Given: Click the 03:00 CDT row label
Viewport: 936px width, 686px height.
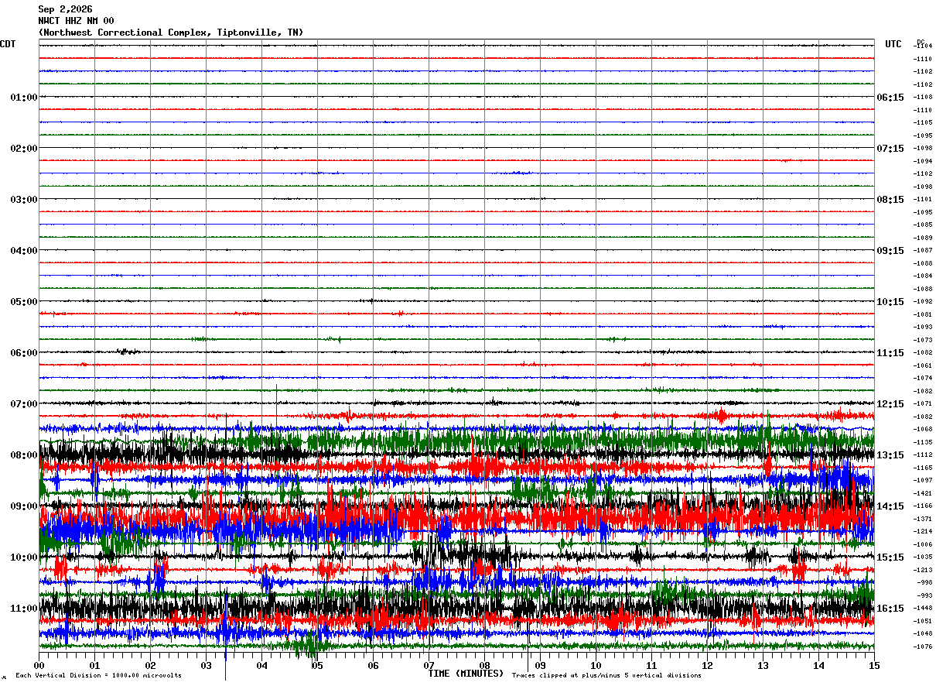Looking at the screenshot, I should 24,200.
